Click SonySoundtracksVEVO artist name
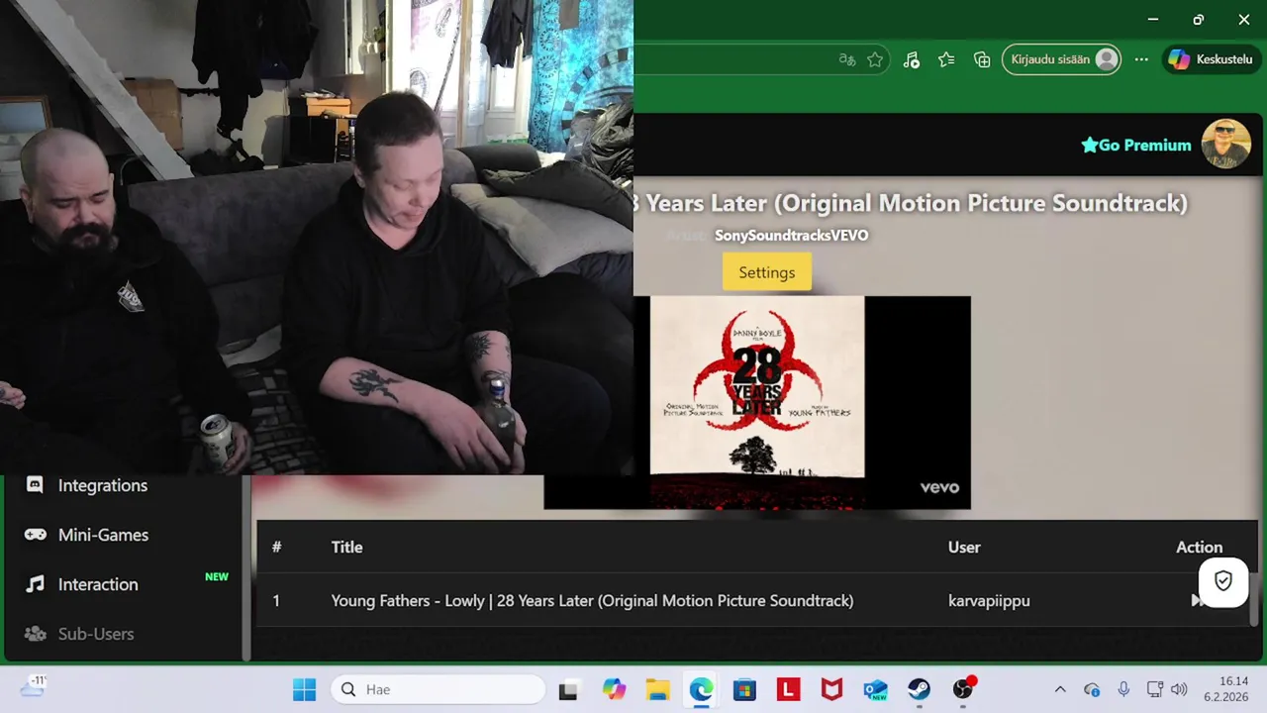Screen dimensions: 1267x713 click(792, 235)
